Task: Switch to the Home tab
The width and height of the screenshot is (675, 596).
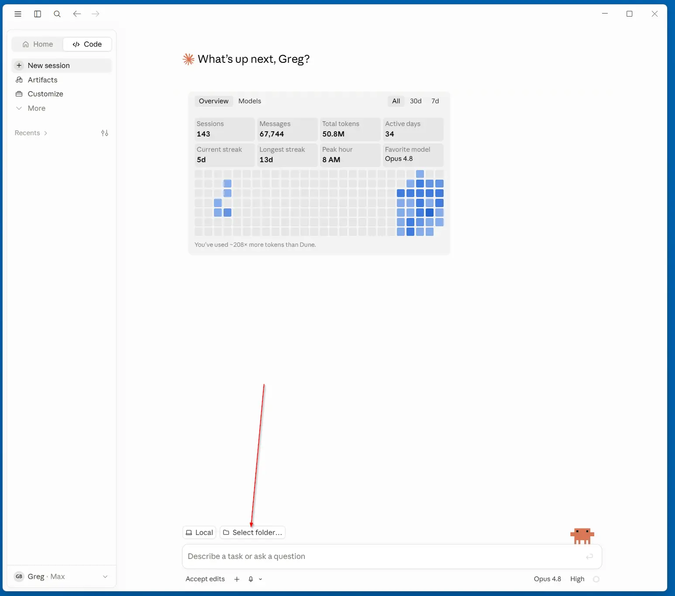Action: pos(38,44)
